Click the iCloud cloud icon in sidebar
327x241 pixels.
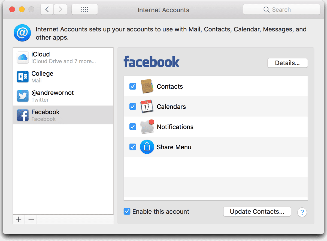pyautogui.click(x=23, y=58)
